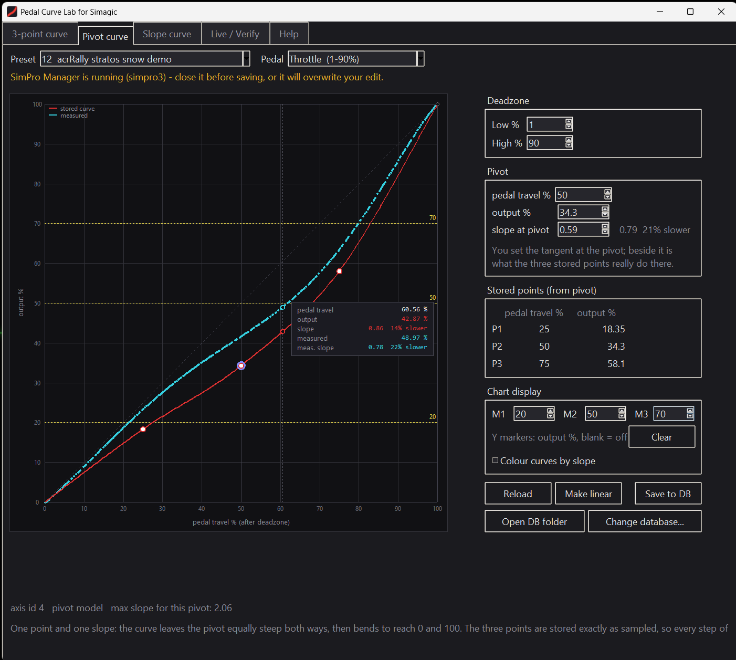Save the curve with Save to DB
The height and width of the screenshot is (660, 736).
point(668,494)
